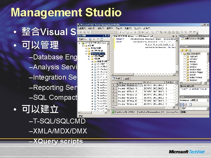Click the SQL Server Management Studio title icon

[79, 25]
